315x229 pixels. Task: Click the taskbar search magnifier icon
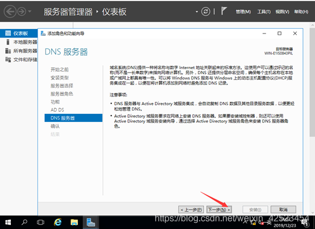pyautogui.click(x=24, y=222)
